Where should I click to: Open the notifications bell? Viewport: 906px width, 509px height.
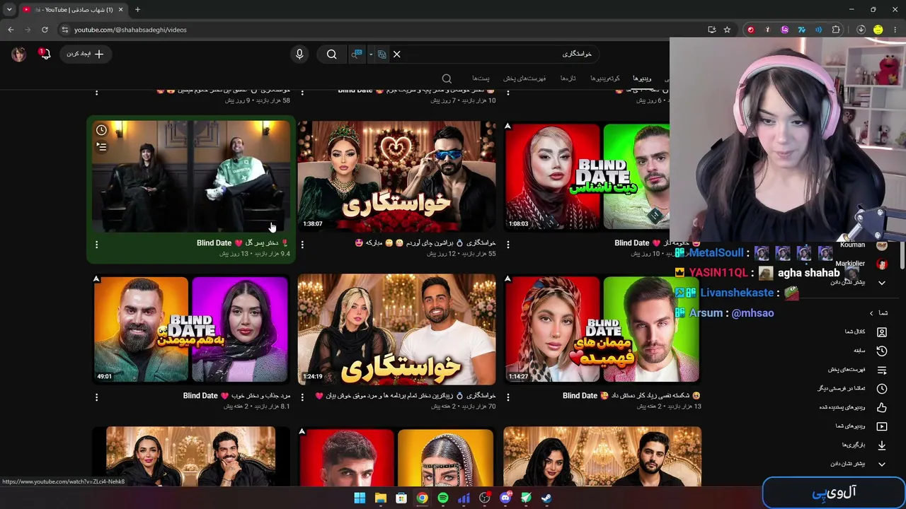point(45,54)
